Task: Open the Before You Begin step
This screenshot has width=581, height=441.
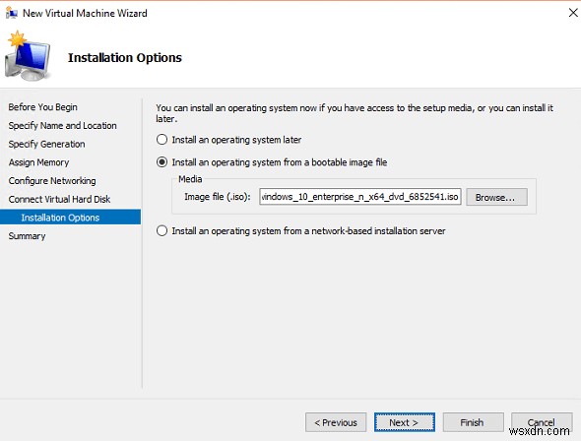Action: [x=42, y=107]
